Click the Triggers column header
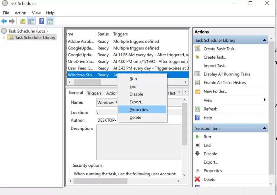Image resolution: width=277 pixels, height=195 pixels. coord(120,34)
